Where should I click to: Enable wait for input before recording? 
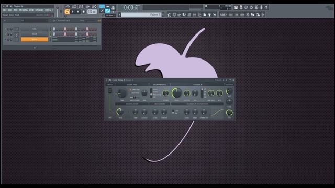[x=74, y=7]
